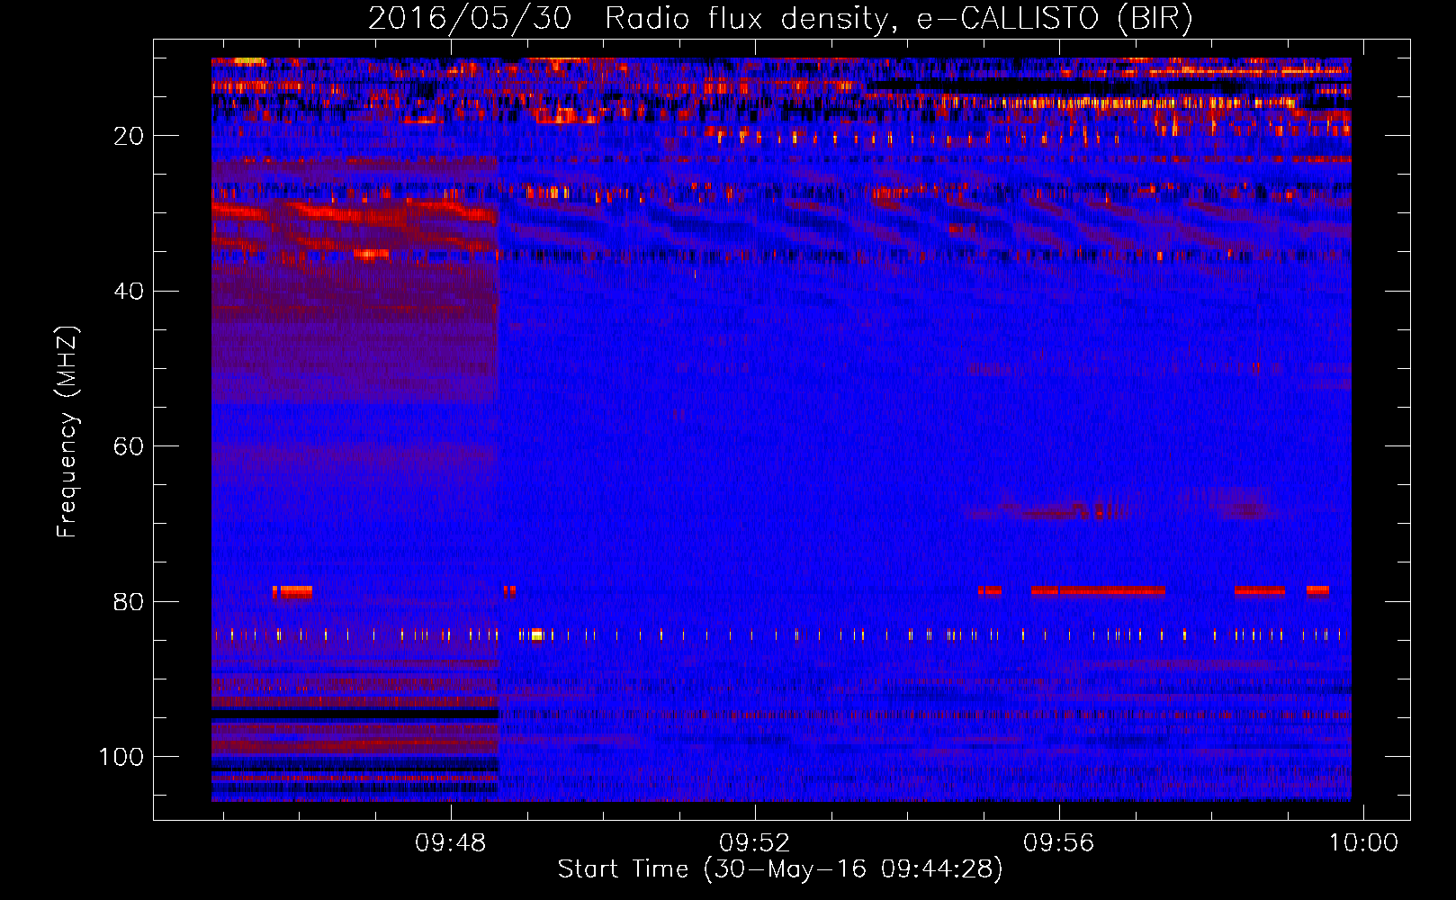
Task: Click the plot title "Radio flux density, e-CALLISTO (BIR)"
Action: pos(898,19)
